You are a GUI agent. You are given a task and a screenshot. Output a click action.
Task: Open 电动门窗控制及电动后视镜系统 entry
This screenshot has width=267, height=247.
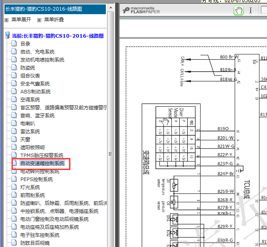tap(54, 219)
